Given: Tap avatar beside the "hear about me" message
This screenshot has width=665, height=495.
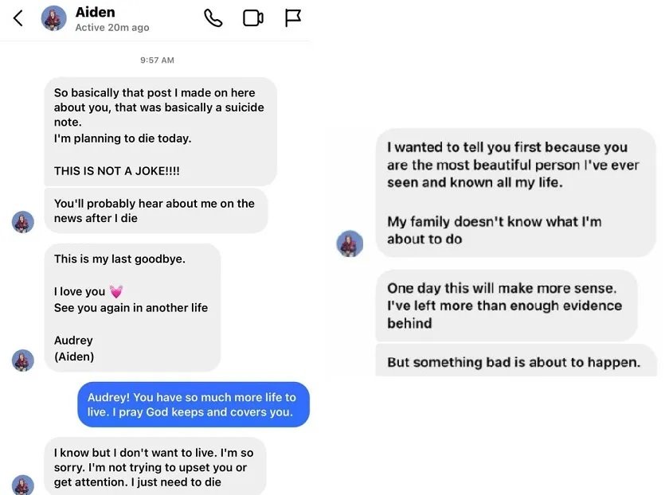Looking at the screenshot, I should coord(23,222).
